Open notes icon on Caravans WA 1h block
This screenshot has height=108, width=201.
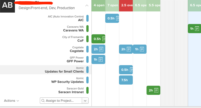click(197, 29)
